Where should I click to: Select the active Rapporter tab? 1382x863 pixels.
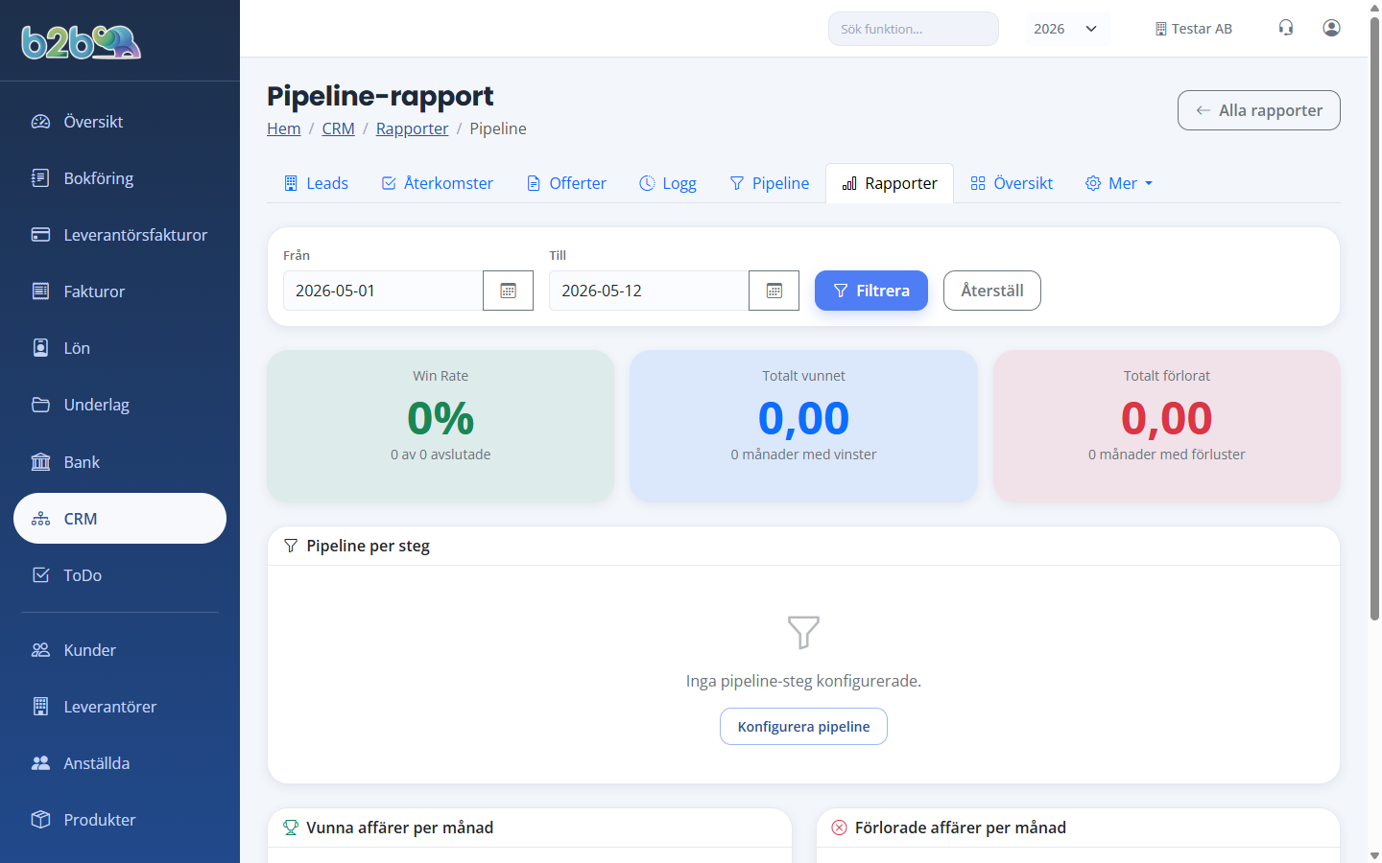tap(890, 183)
